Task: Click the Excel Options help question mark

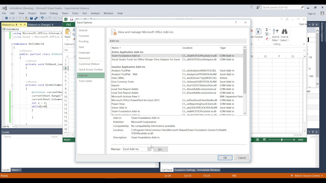Action: 236,22
